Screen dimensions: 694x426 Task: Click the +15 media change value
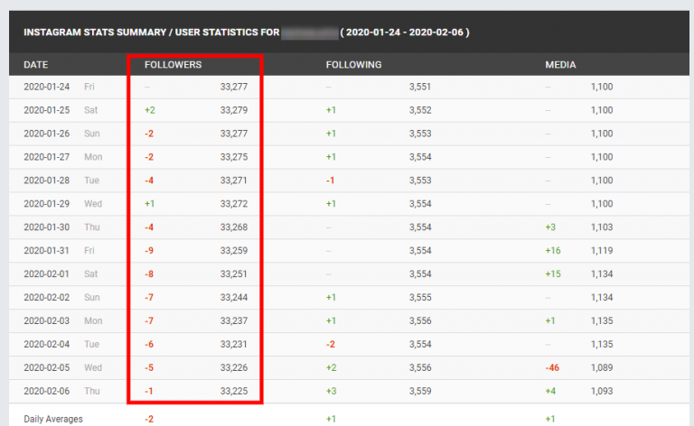(553, 274)
